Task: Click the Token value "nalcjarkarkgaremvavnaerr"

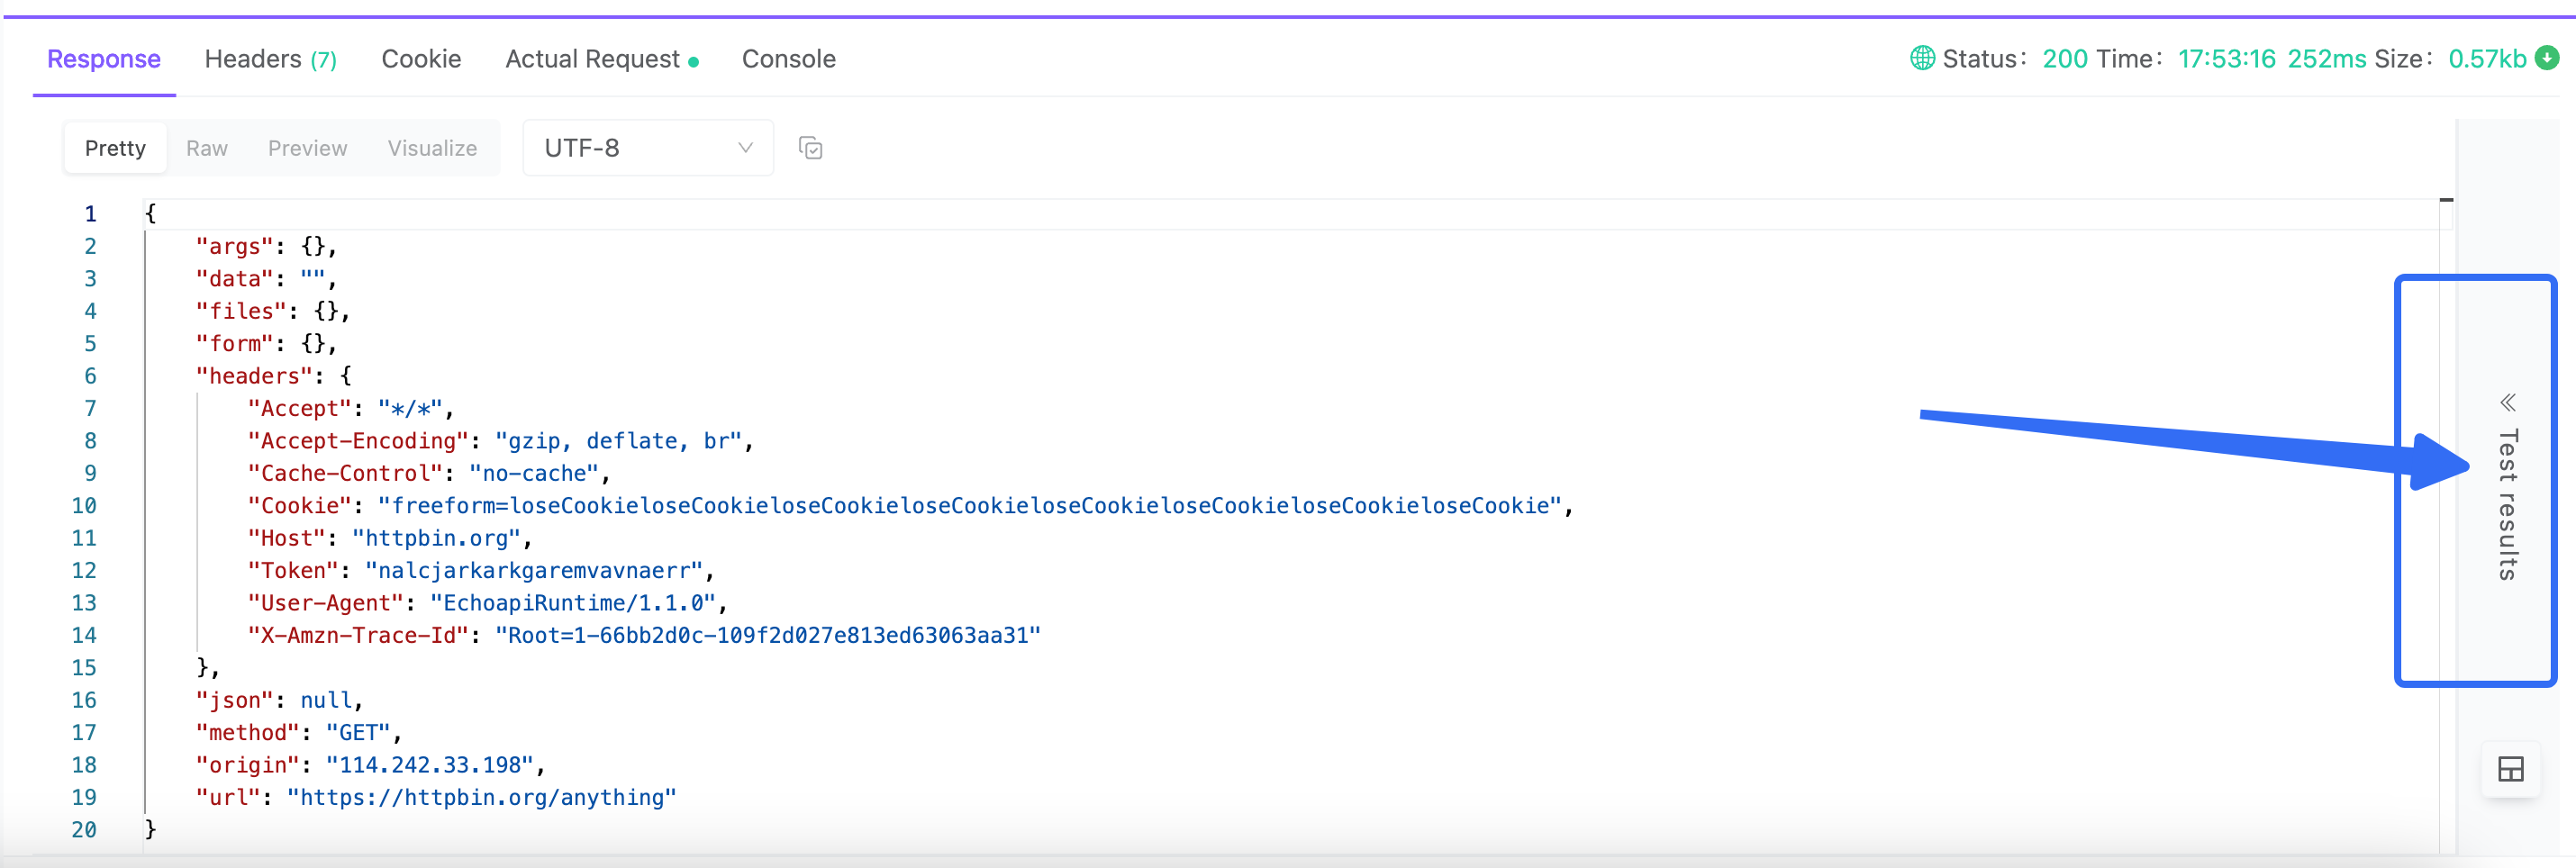Action: [535, 571]
